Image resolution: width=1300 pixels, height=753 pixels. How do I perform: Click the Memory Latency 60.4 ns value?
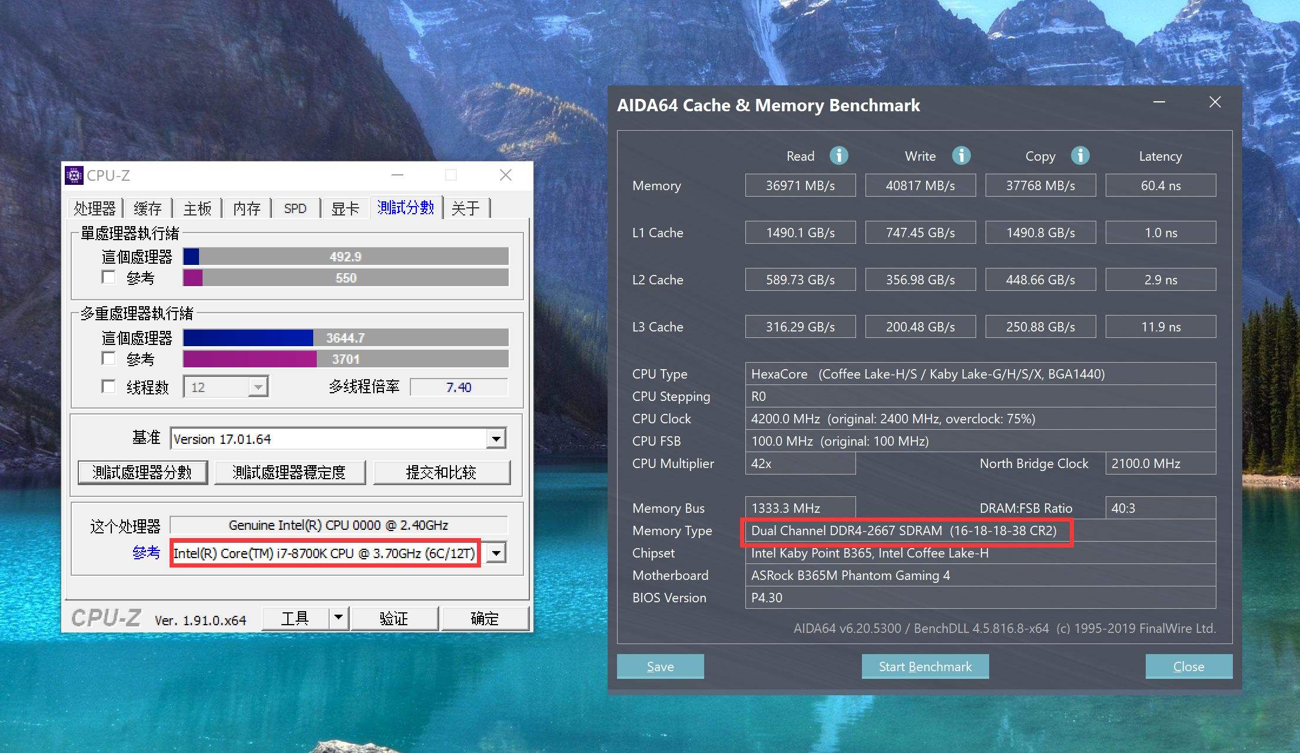tap(1160, 185)
